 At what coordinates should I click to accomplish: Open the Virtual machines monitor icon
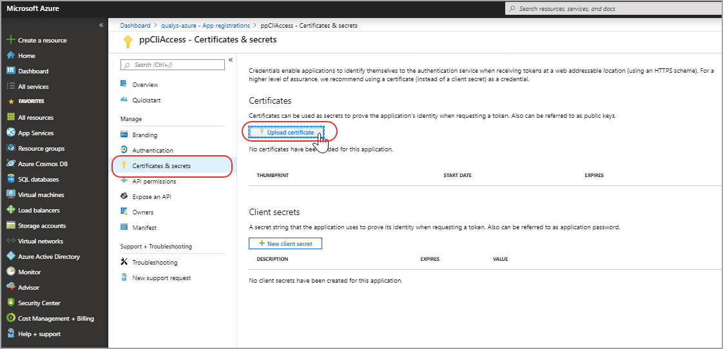point(11,194)
